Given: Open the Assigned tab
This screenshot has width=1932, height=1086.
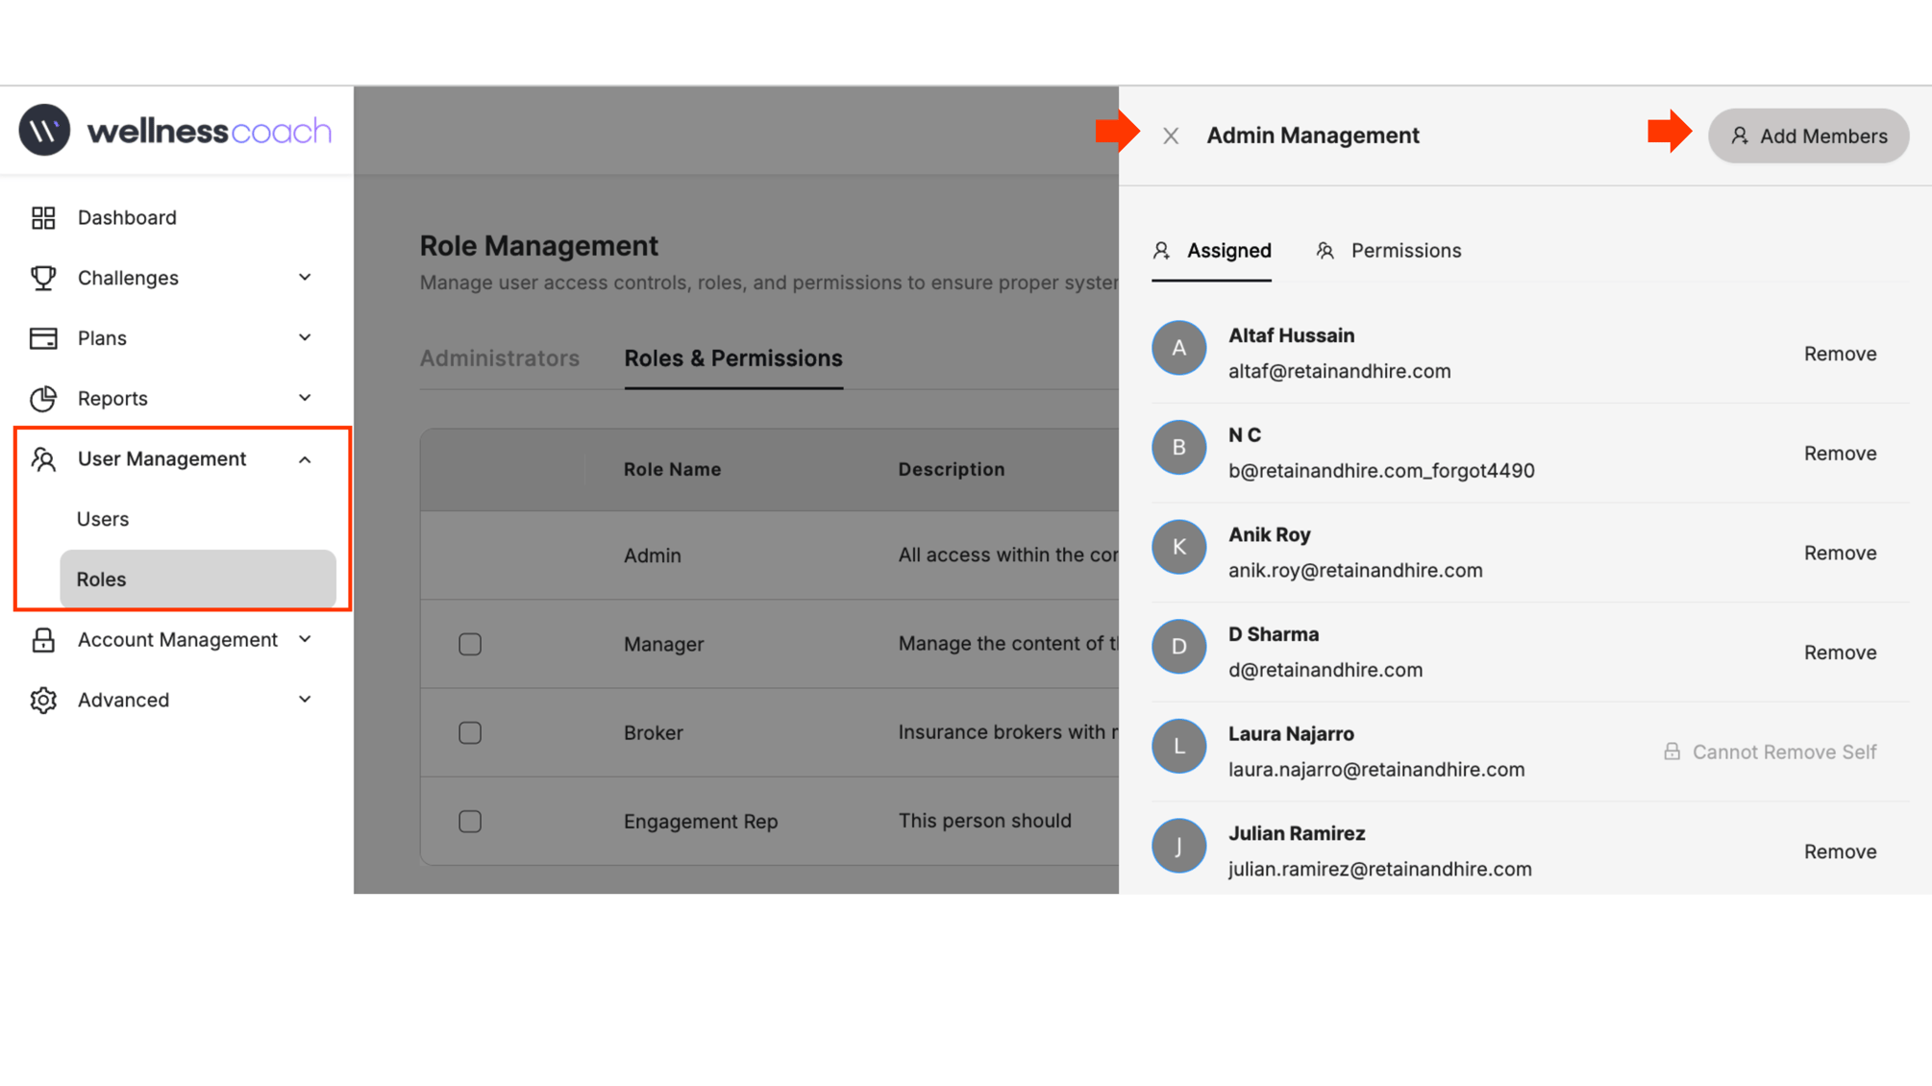Looking at the screenshot, I should tap(1211, 251).
